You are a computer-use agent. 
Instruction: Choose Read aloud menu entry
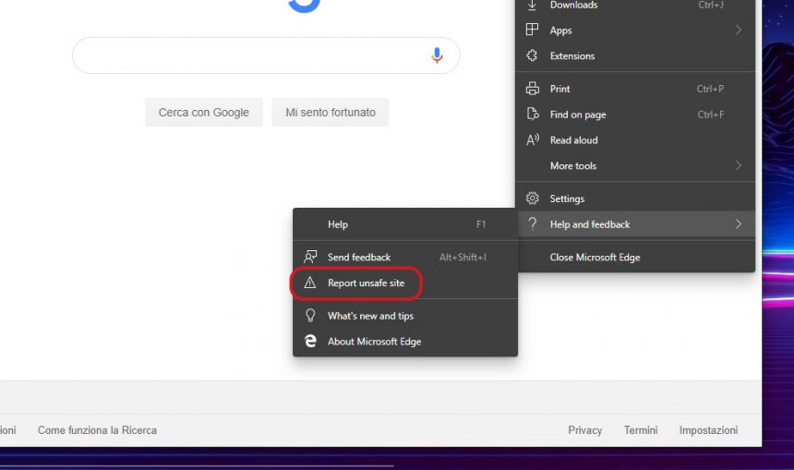635,139
